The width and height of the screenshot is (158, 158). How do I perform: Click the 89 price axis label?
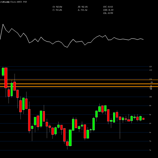pos(150,124)
